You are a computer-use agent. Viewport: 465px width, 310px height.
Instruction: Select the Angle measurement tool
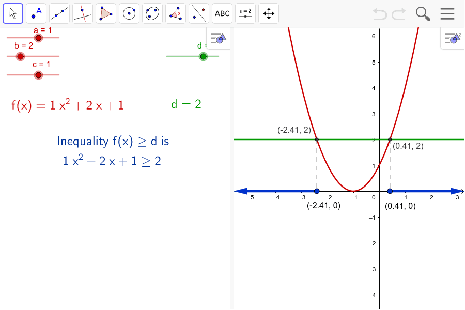(176, 13)
